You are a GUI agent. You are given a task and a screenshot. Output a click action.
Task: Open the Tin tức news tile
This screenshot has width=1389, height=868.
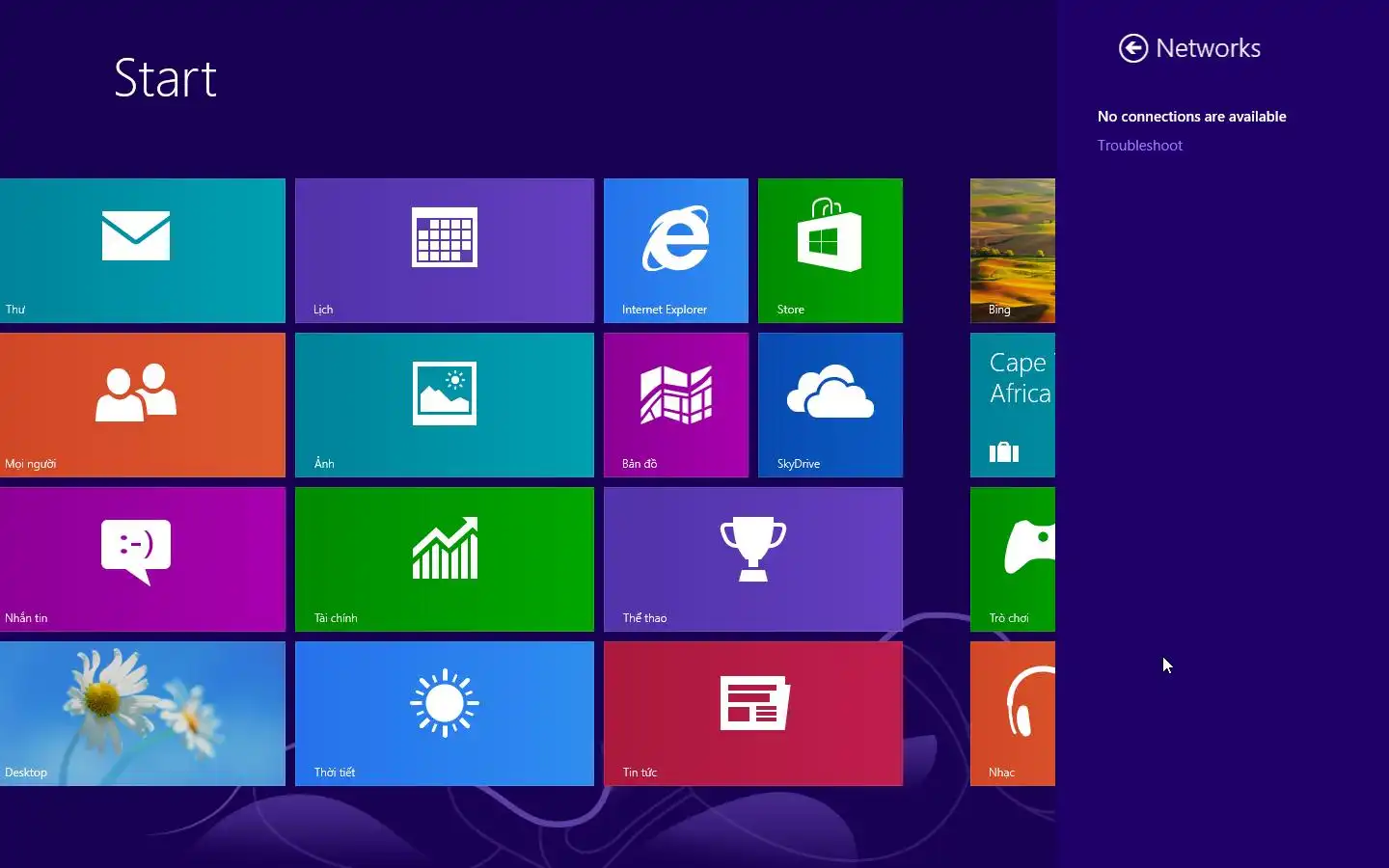pyautogui.click(x=753, y=714)
